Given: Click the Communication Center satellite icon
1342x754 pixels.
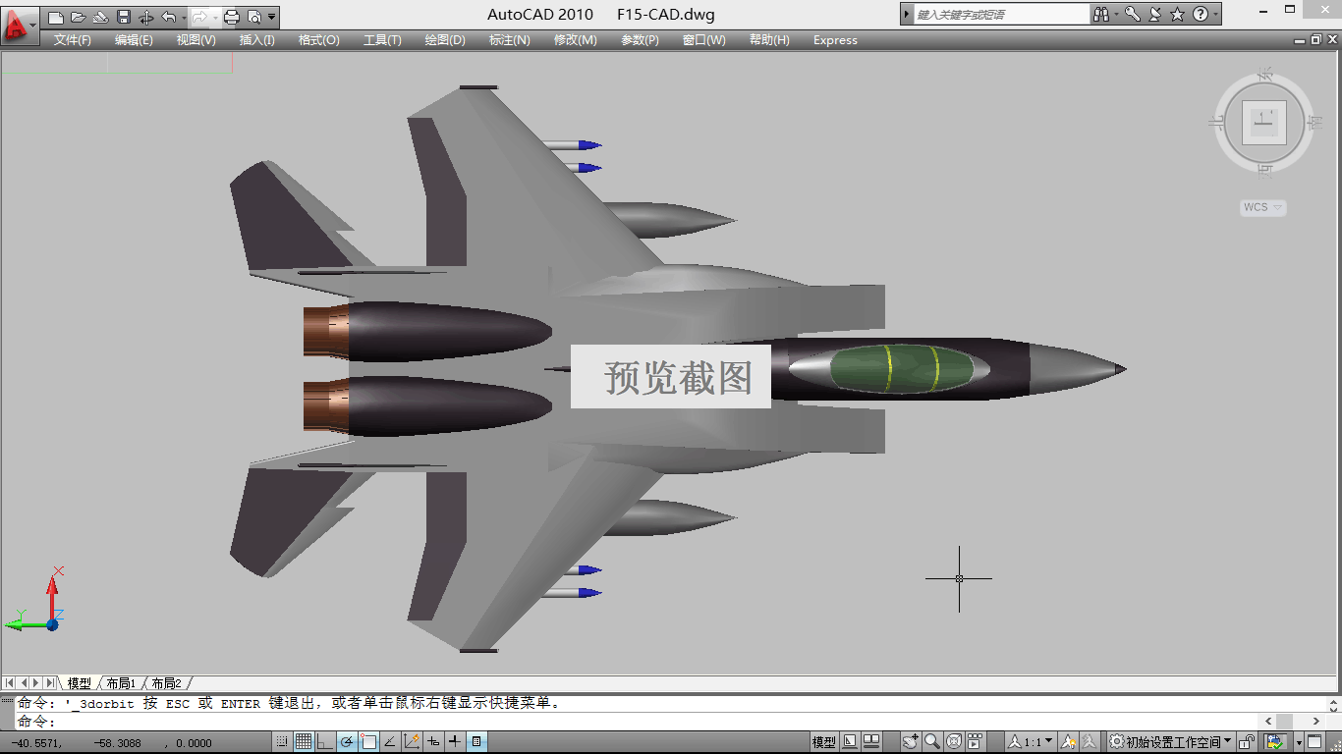Looking at the screenshot, I should click(1154, 15).
